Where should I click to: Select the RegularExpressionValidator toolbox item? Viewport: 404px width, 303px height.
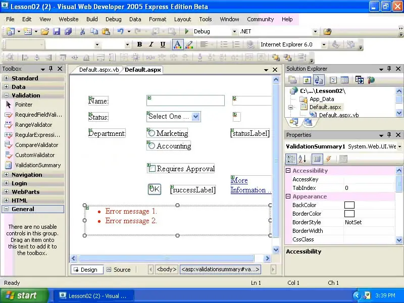pos(33,135)
